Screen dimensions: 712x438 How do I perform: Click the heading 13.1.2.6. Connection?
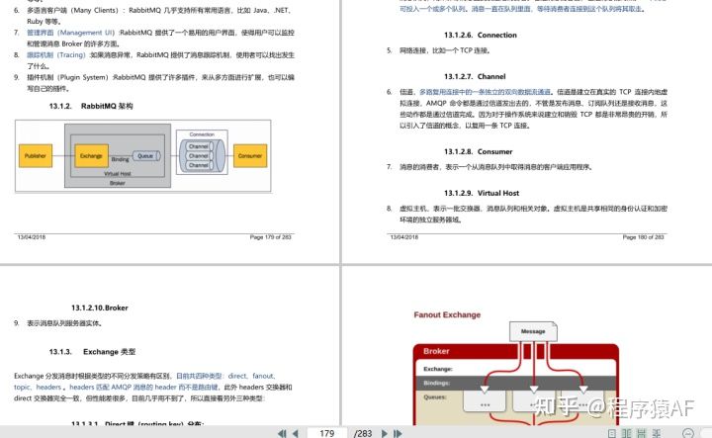click(481, 35)
